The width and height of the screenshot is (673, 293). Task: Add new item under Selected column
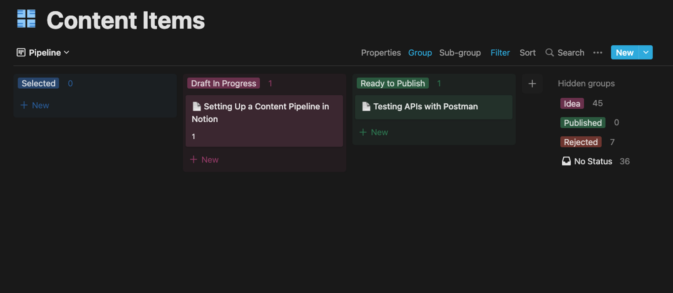coord(35,105)
